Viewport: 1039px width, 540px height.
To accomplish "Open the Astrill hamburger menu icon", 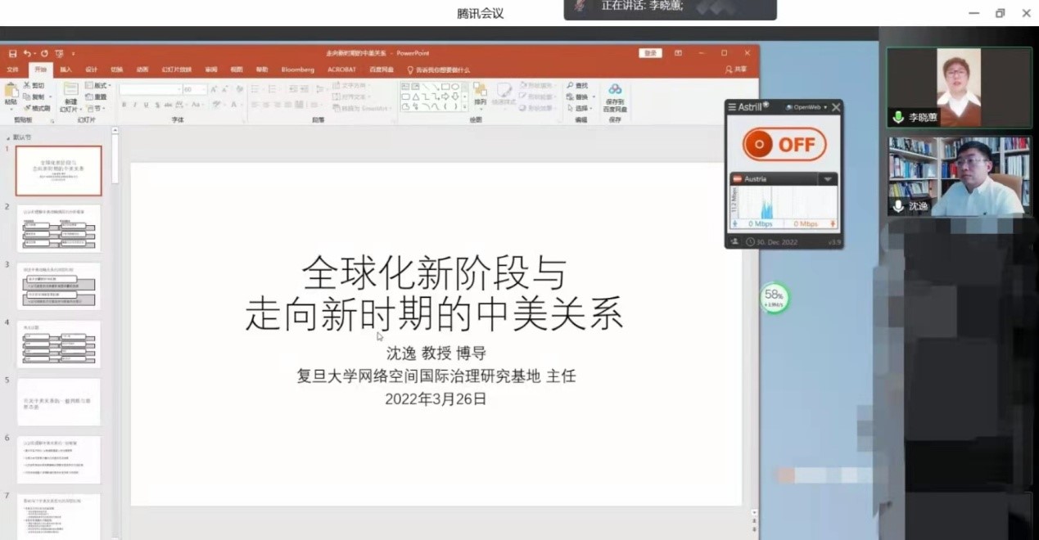I will tap(733, 107).
